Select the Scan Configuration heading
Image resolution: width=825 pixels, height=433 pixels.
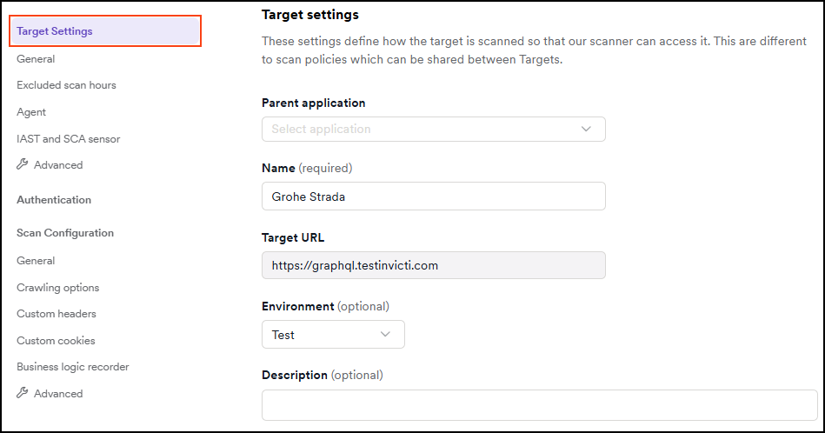65,233
